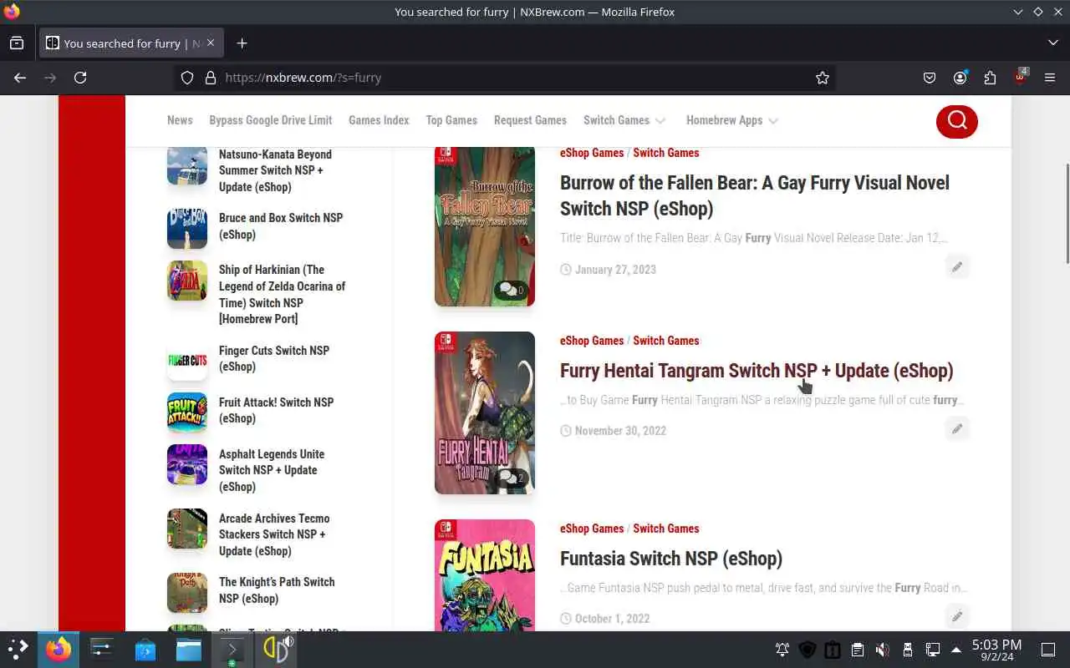Edit Burrow of the Fallen Bear post
Screen dimensions: 1070x668
tap(957, 266)
